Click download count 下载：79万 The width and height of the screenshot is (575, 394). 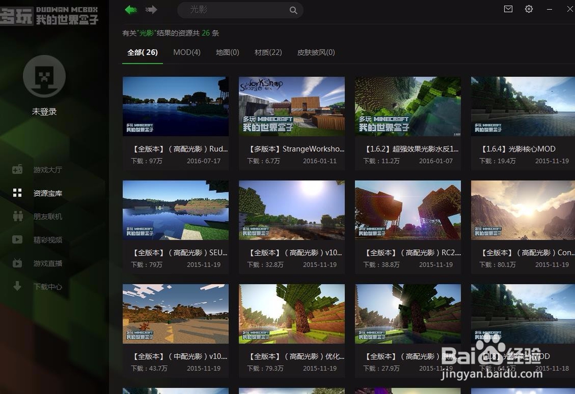click(x=147, y=264)
